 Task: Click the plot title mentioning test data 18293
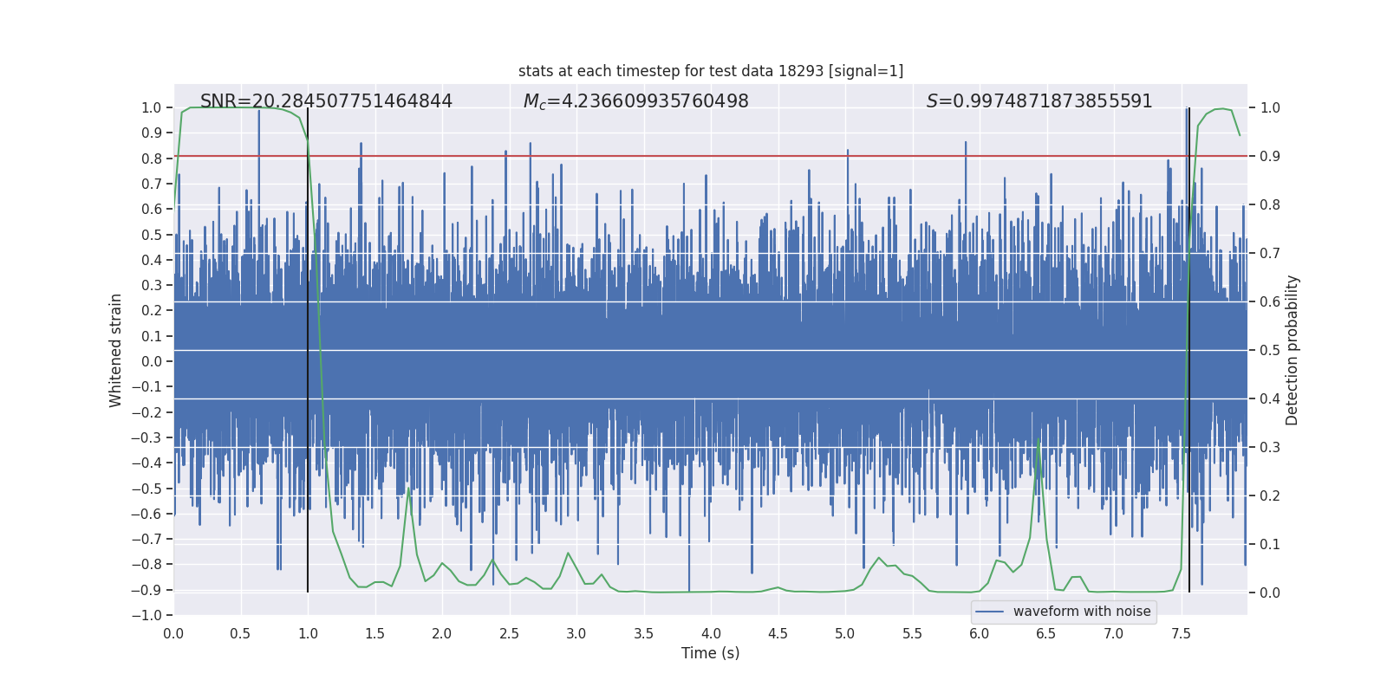click(710, 71)
